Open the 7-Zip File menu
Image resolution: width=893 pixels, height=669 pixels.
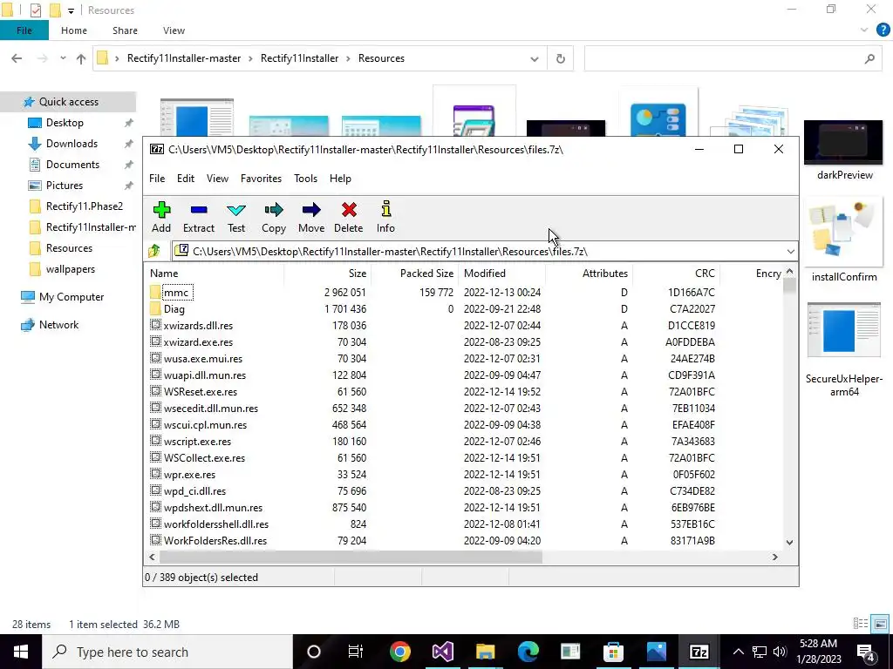pyautogui.click(x=157, y=178)
